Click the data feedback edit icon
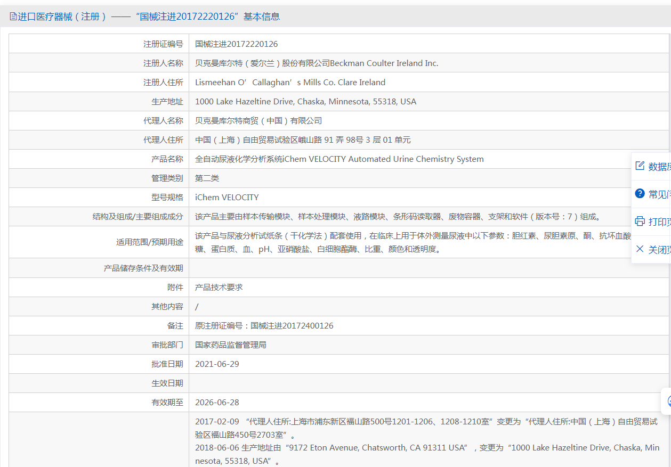671x467 pixels. 640,166
